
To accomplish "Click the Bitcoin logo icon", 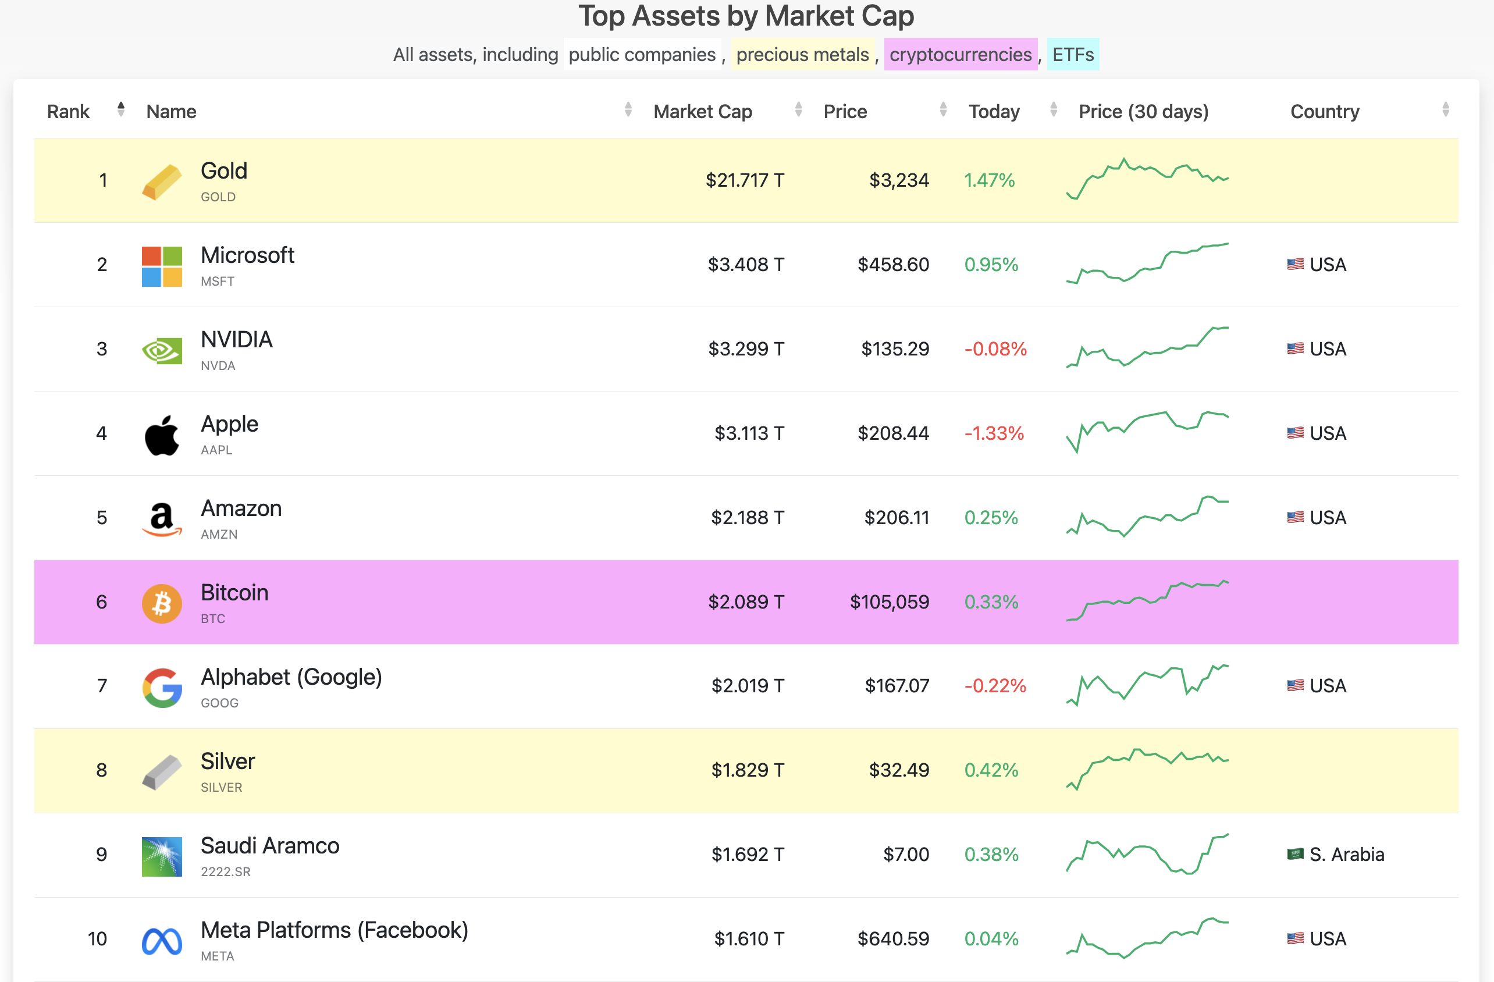I will click(162, 603).
